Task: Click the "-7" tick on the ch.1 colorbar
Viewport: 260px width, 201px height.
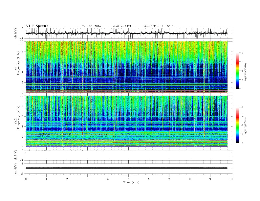Action: pyautogui.click(x=242, y=89)
